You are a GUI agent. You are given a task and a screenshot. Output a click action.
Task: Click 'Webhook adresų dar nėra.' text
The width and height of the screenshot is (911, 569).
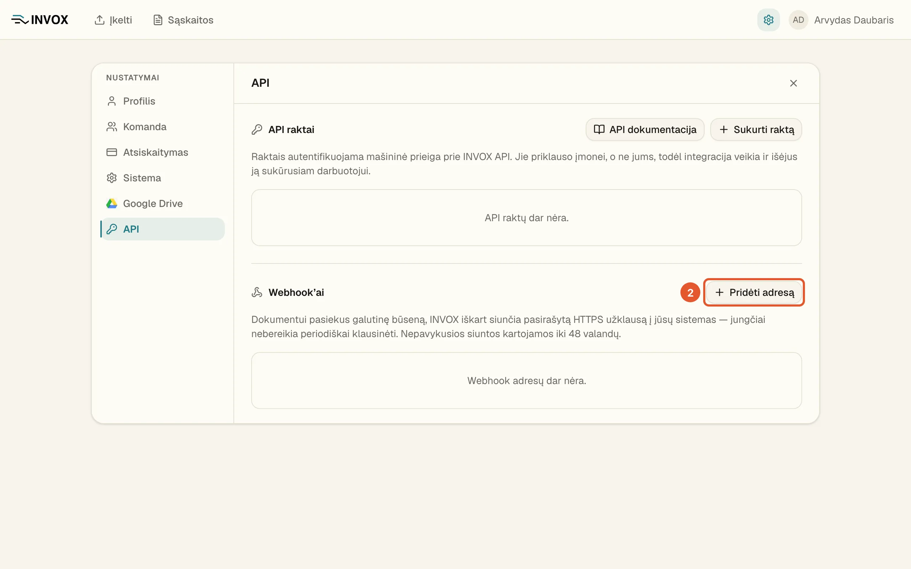[x=526, y=381]
